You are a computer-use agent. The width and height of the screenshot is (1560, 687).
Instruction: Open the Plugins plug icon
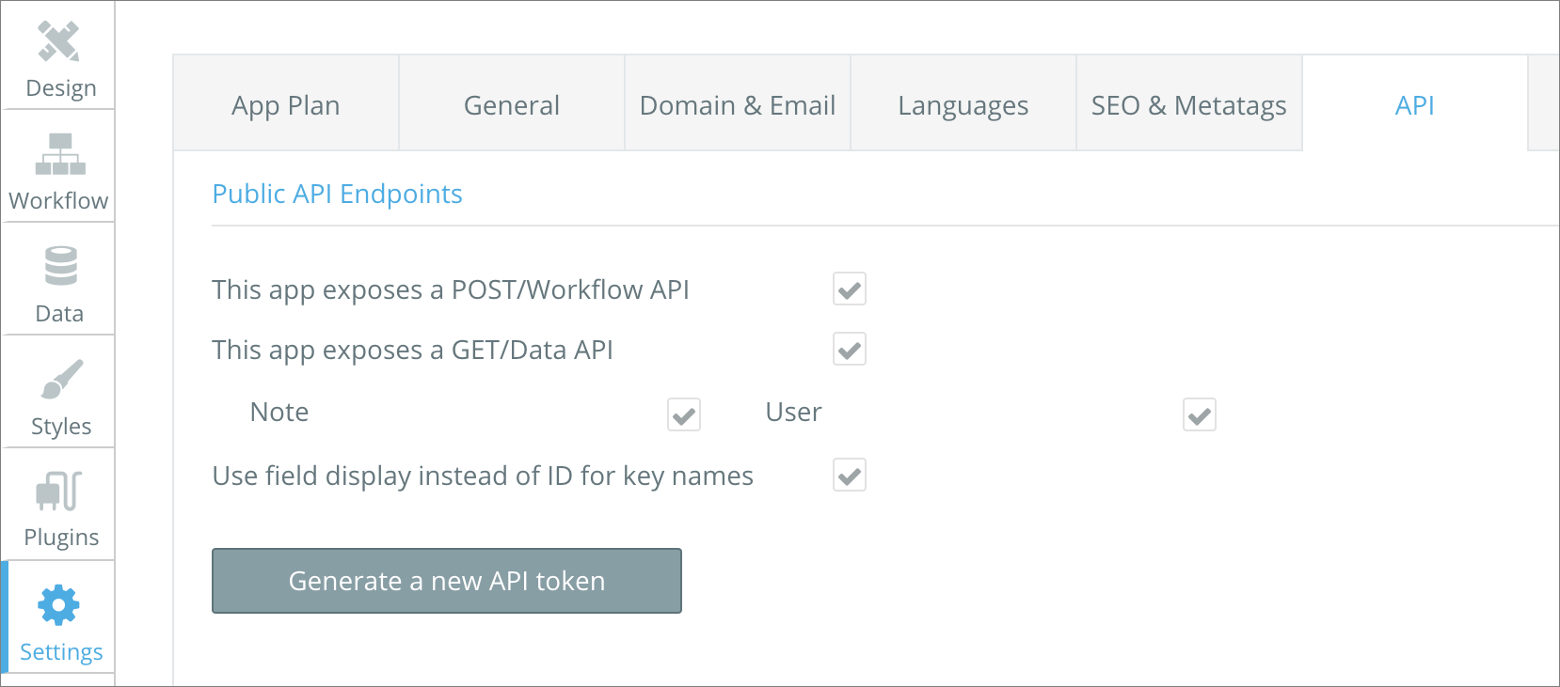pos(59,491)
